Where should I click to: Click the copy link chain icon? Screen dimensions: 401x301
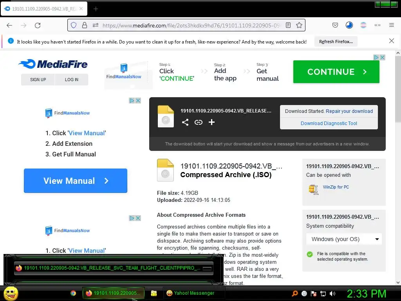click(x=199, y=122)
